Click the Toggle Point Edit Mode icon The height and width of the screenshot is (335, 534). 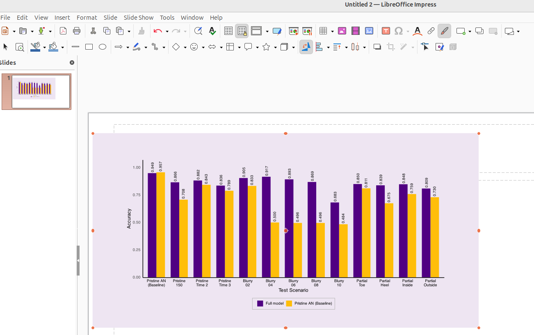(x=425, y=47)
